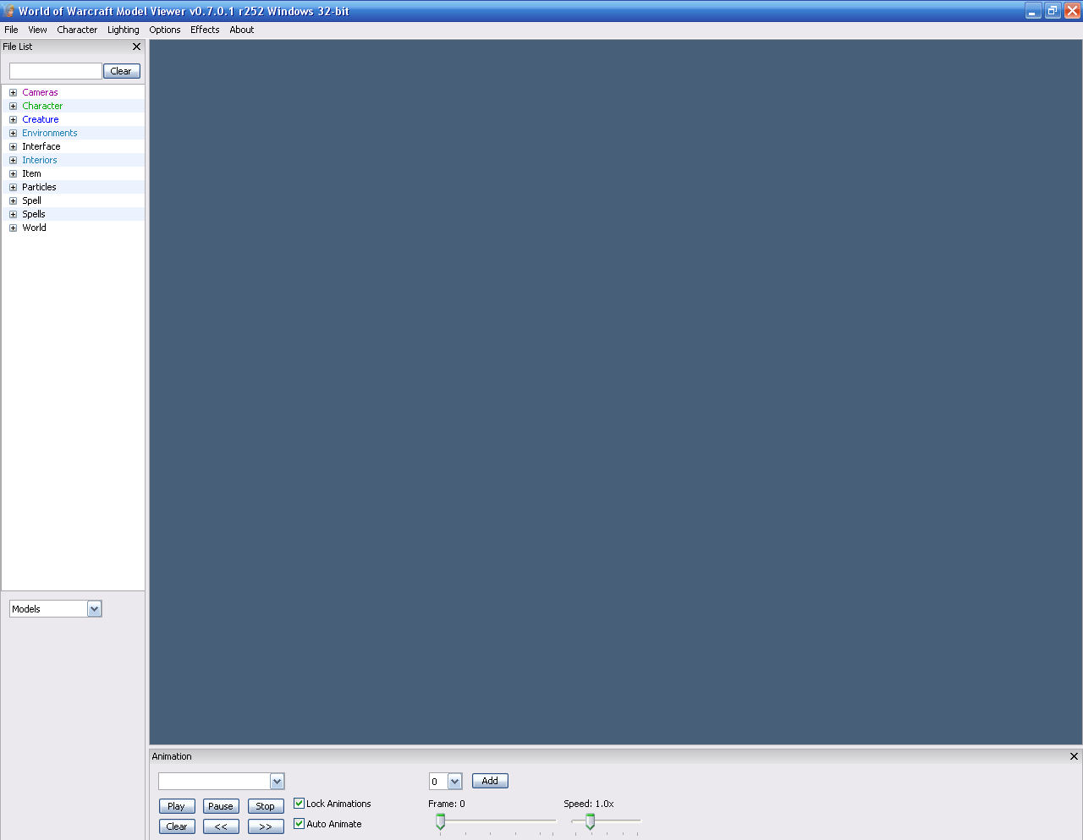The image size is (1083, 840).
Task: Expand the Character tree node
Action: (13, 106)
